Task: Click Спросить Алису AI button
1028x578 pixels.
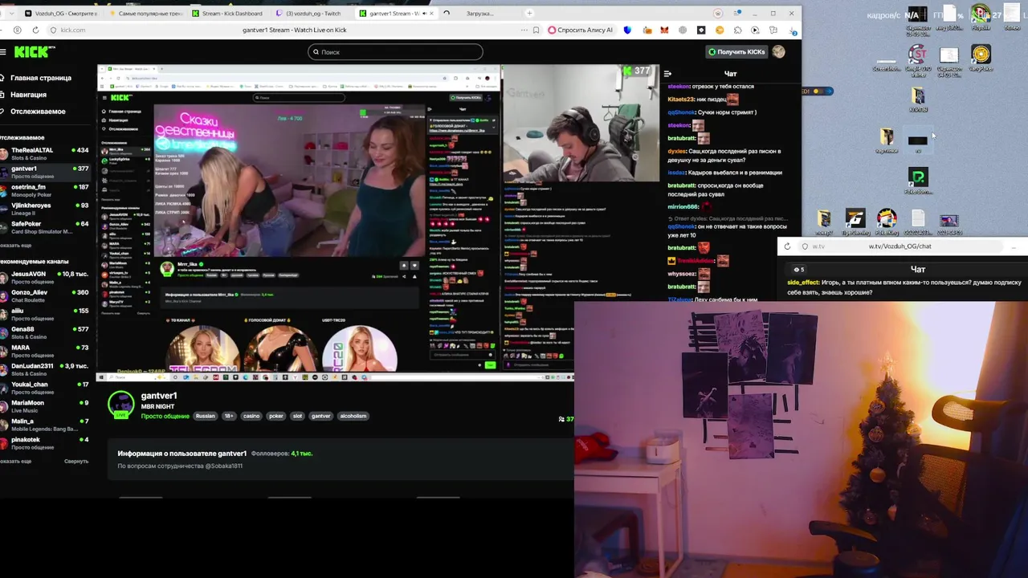Action: pos(580,30)
